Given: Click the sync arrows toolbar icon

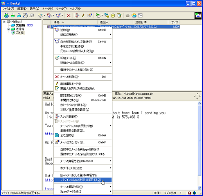Looking at the screenshot, I should click(25, 16).
